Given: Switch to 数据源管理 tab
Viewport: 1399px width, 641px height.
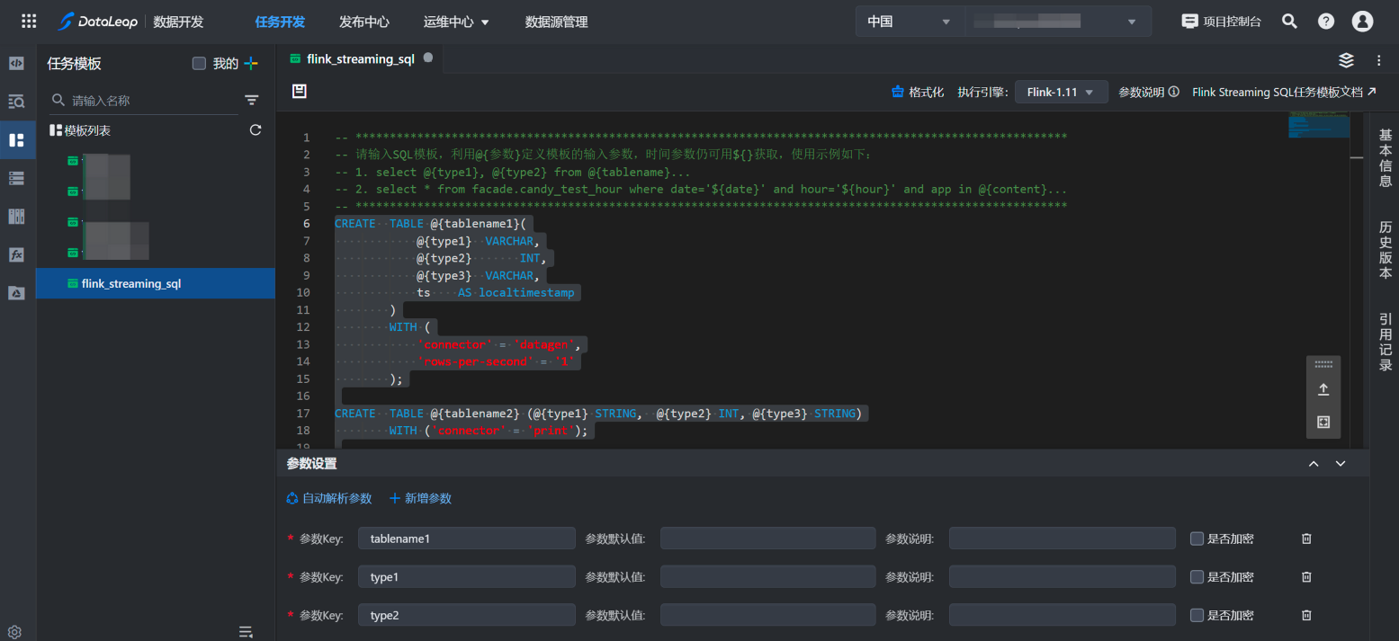Looking at the screenshot, I should 556,22.
